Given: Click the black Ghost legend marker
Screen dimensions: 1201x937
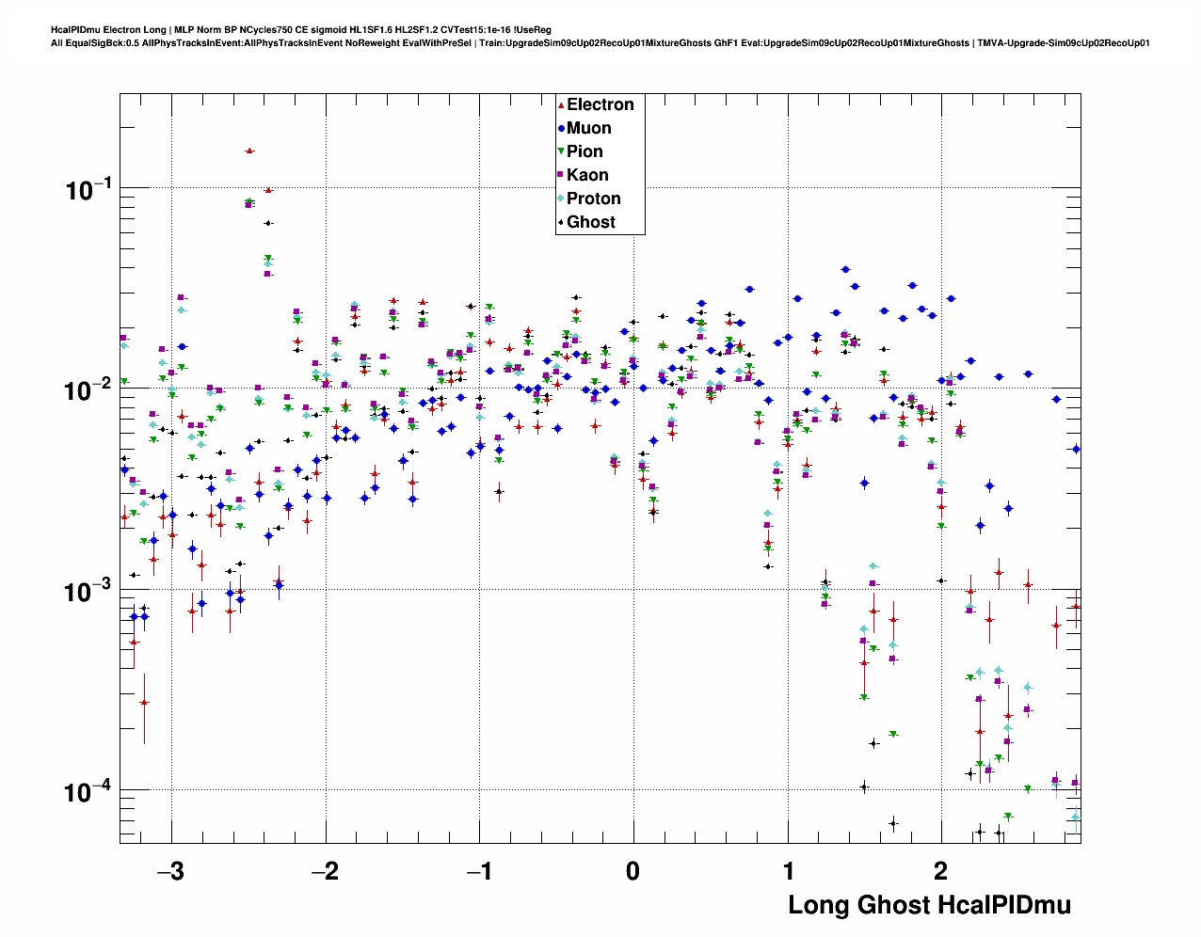Looking at the screenshot, I should point(561,223).
